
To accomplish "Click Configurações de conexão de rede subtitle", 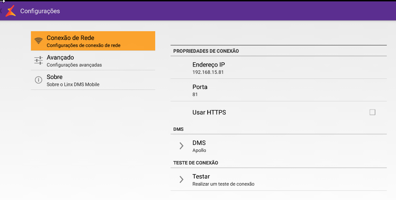I will (83, 45).
